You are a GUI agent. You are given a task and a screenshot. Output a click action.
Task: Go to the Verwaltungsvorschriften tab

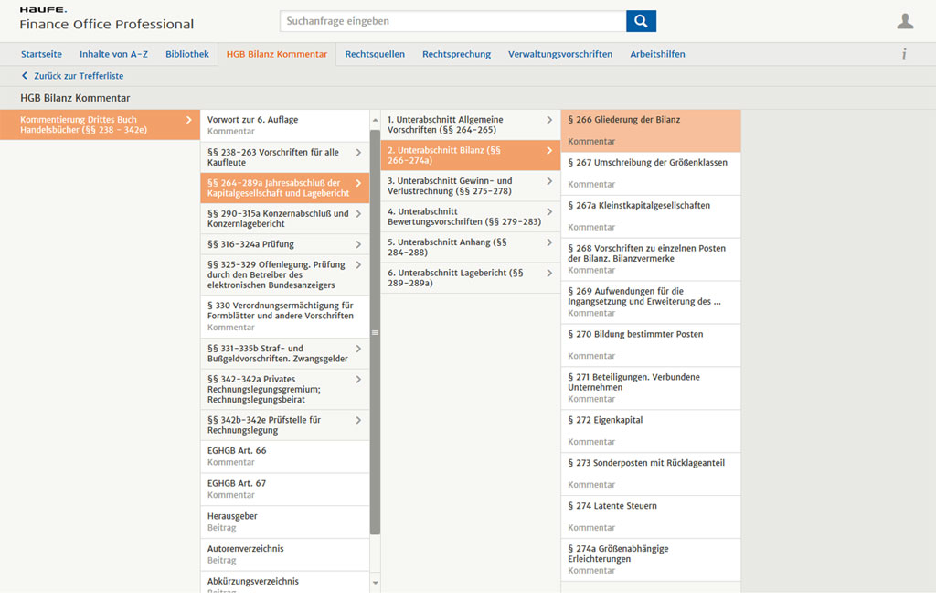click(x=560, y=54)
